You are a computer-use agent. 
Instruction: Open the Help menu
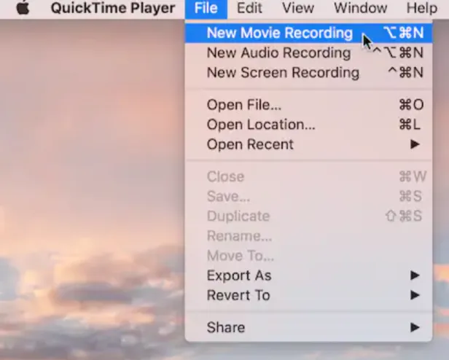421,9
